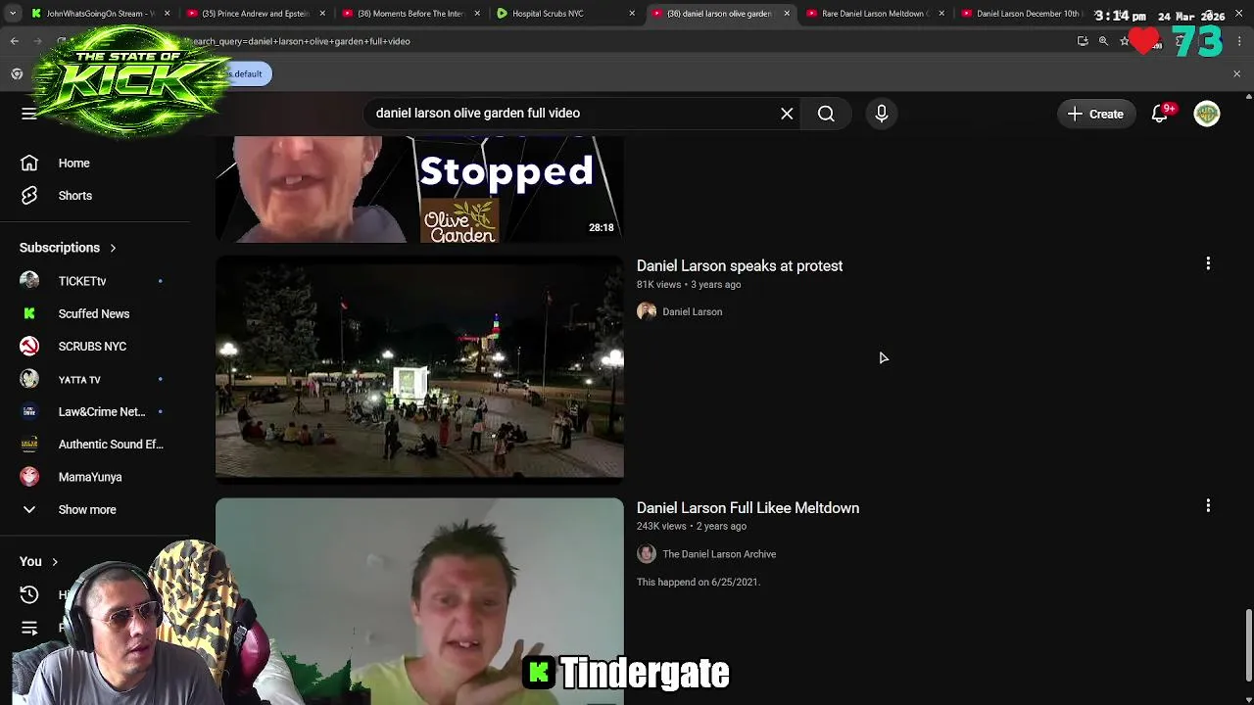1254x705 pixels.
Task: Click the Daniel Larson channel avatar
Action: pos(647,311)
